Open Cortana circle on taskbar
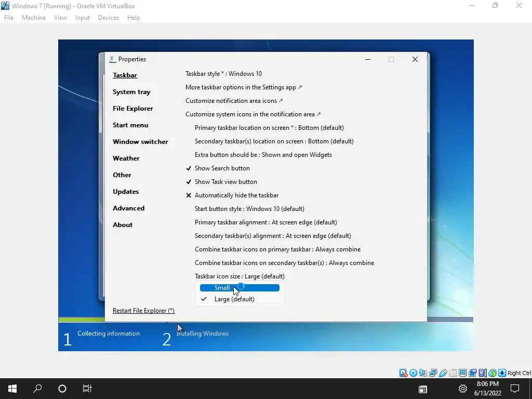Viewport: 532px width, 399px height. click(62, 389)
